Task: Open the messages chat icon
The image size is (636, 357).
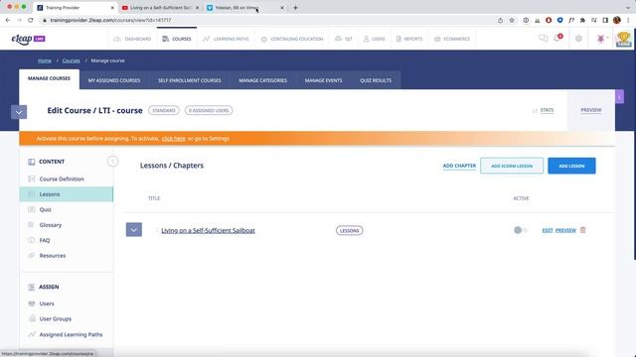Action: pos(544,39)
